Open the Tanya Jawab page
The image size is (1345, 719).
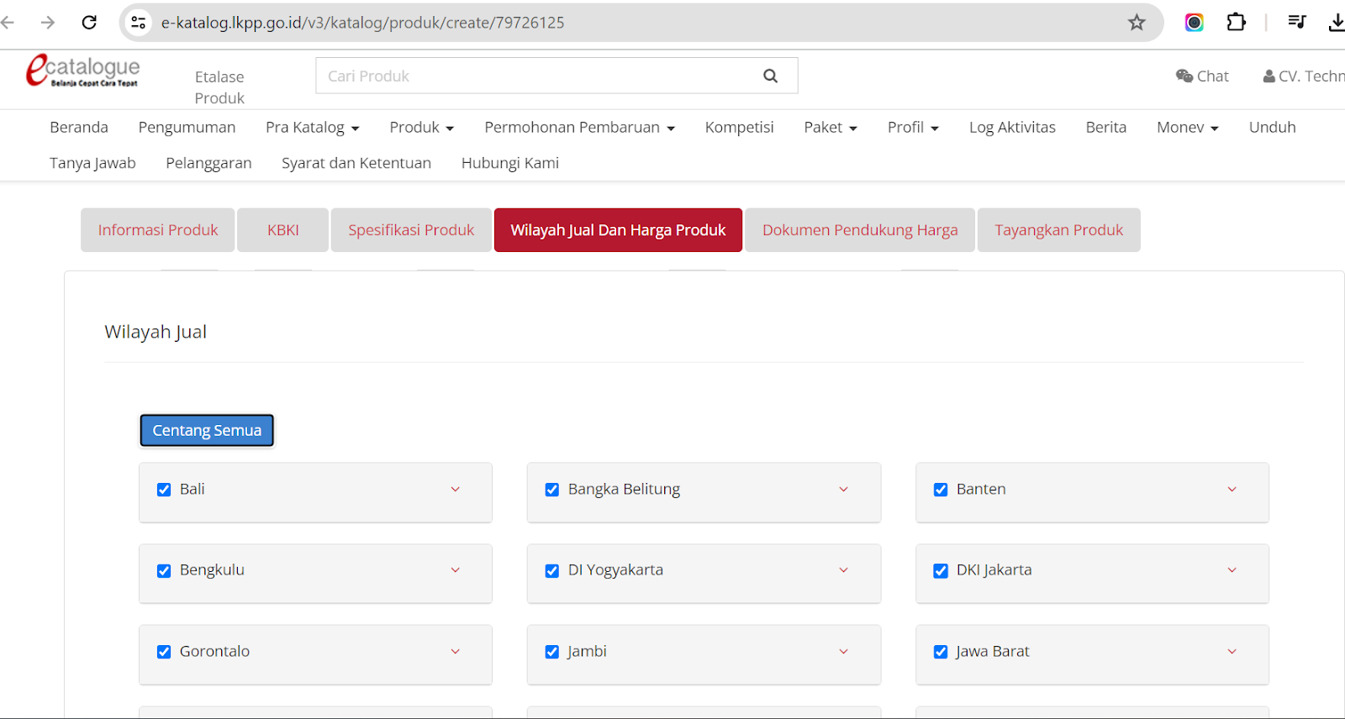[92, 163]
